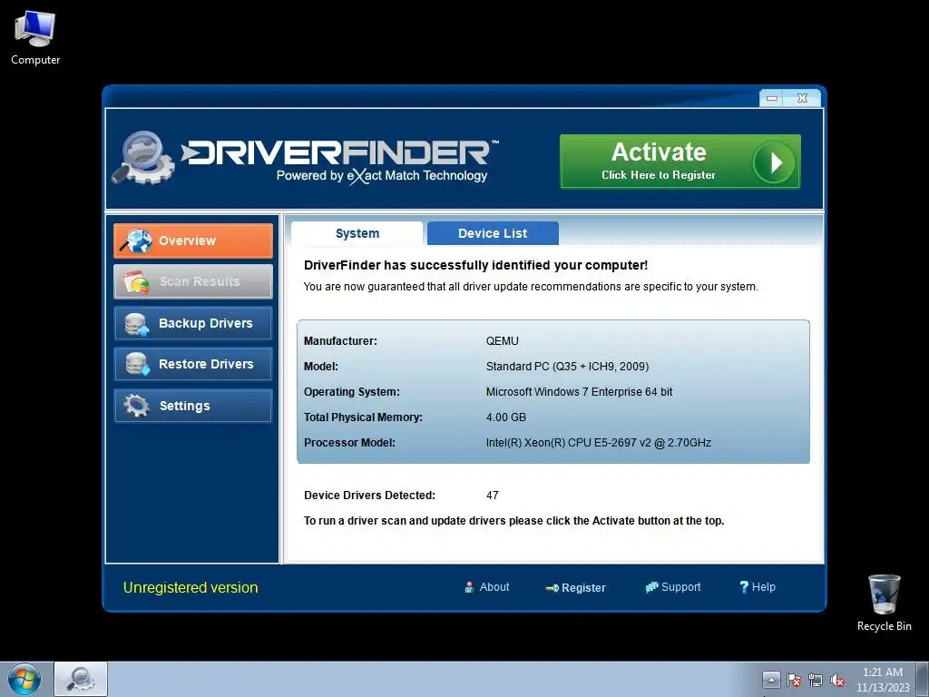
Task: Click the 47 device drivers count
Action: point(493,495)
